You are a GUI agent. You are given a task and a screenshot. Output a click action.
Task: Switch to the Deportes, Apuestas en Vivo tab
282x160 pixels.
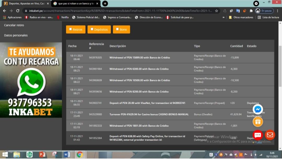point(24,3)
